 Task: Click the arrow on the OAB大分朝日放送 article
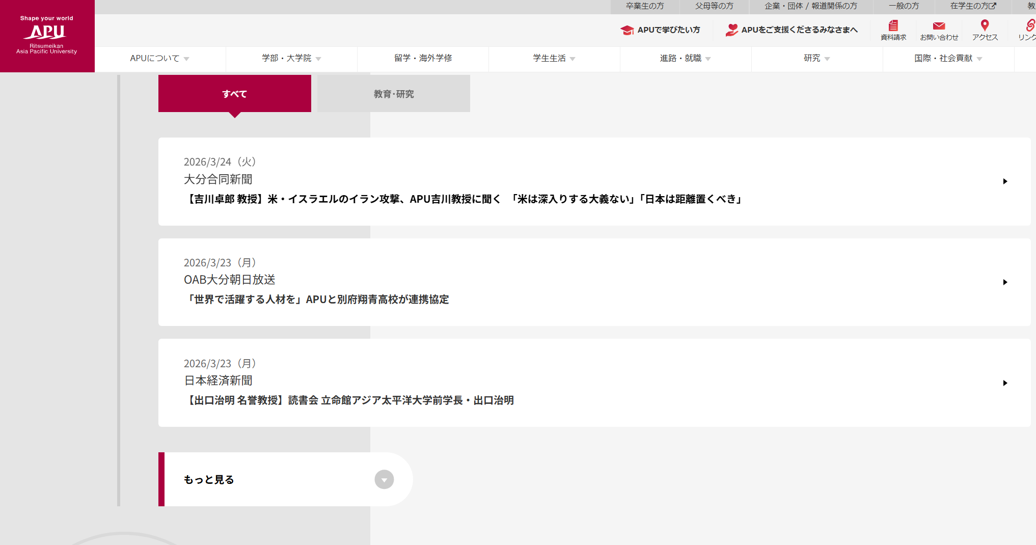click(1005, 282)
